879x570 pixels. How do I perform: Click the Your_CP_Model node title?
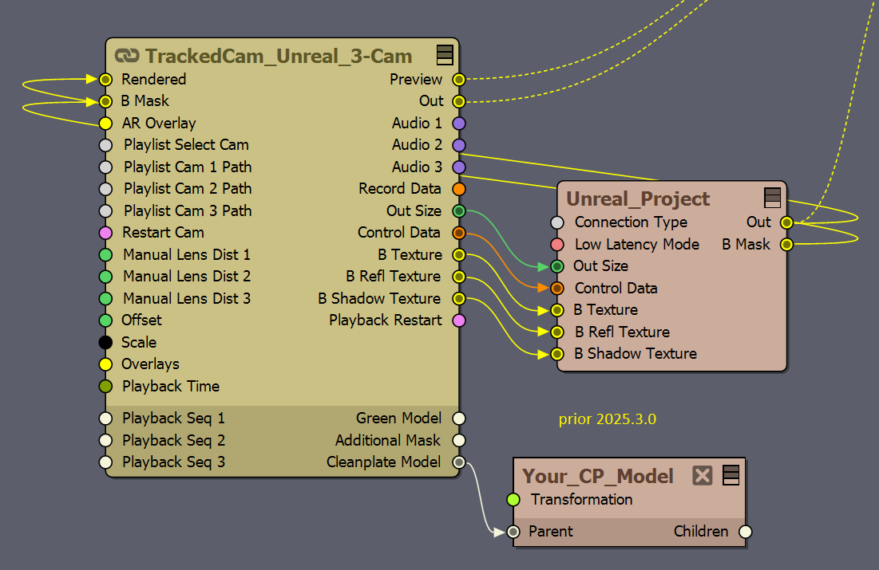pos(597,476)
